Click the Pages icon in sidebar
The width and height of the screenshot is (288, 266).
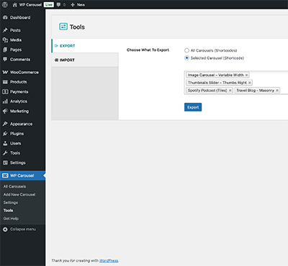(5, 50)
